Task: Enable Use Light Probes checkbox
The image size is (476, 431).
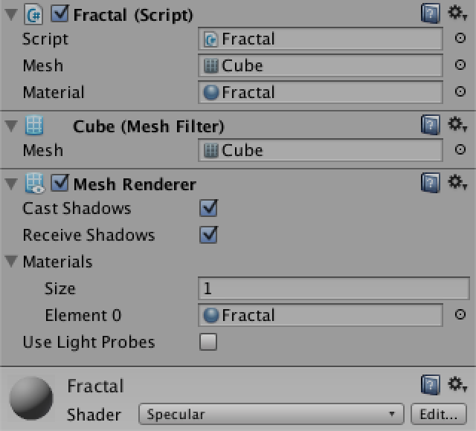Action: (208, 342)
